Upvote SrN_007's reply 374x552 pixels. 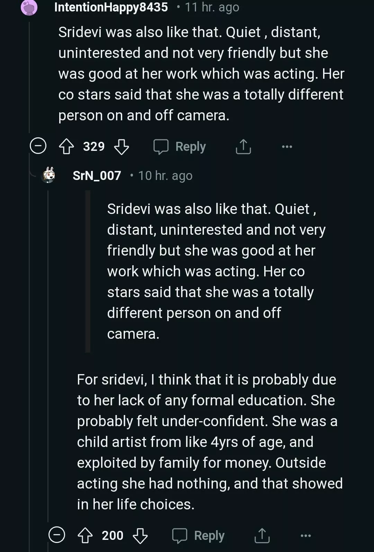pyautogui.click(x=85, y=535)
